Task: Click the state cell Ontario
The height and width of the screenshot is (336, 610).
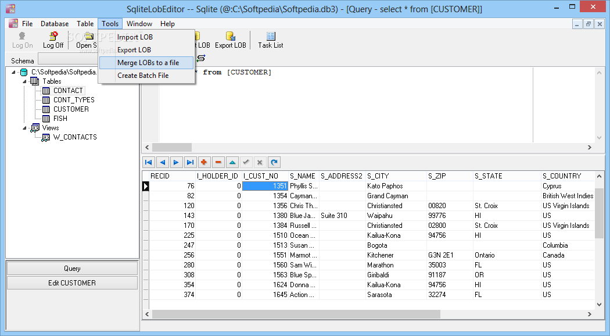Action: coord(507,255)
